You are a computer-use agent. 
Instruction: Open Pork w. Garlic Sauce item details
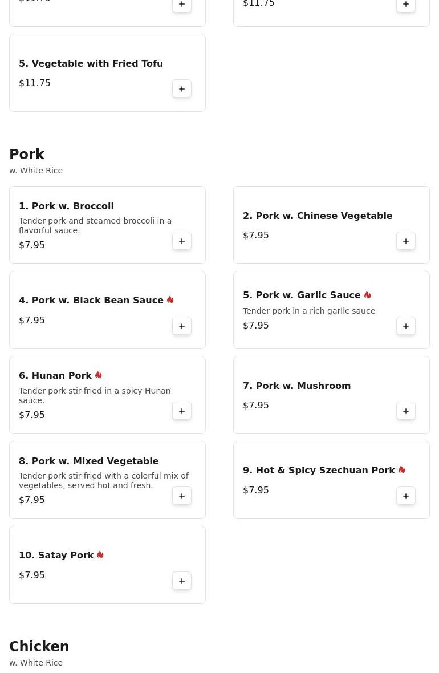coord(302,295)
